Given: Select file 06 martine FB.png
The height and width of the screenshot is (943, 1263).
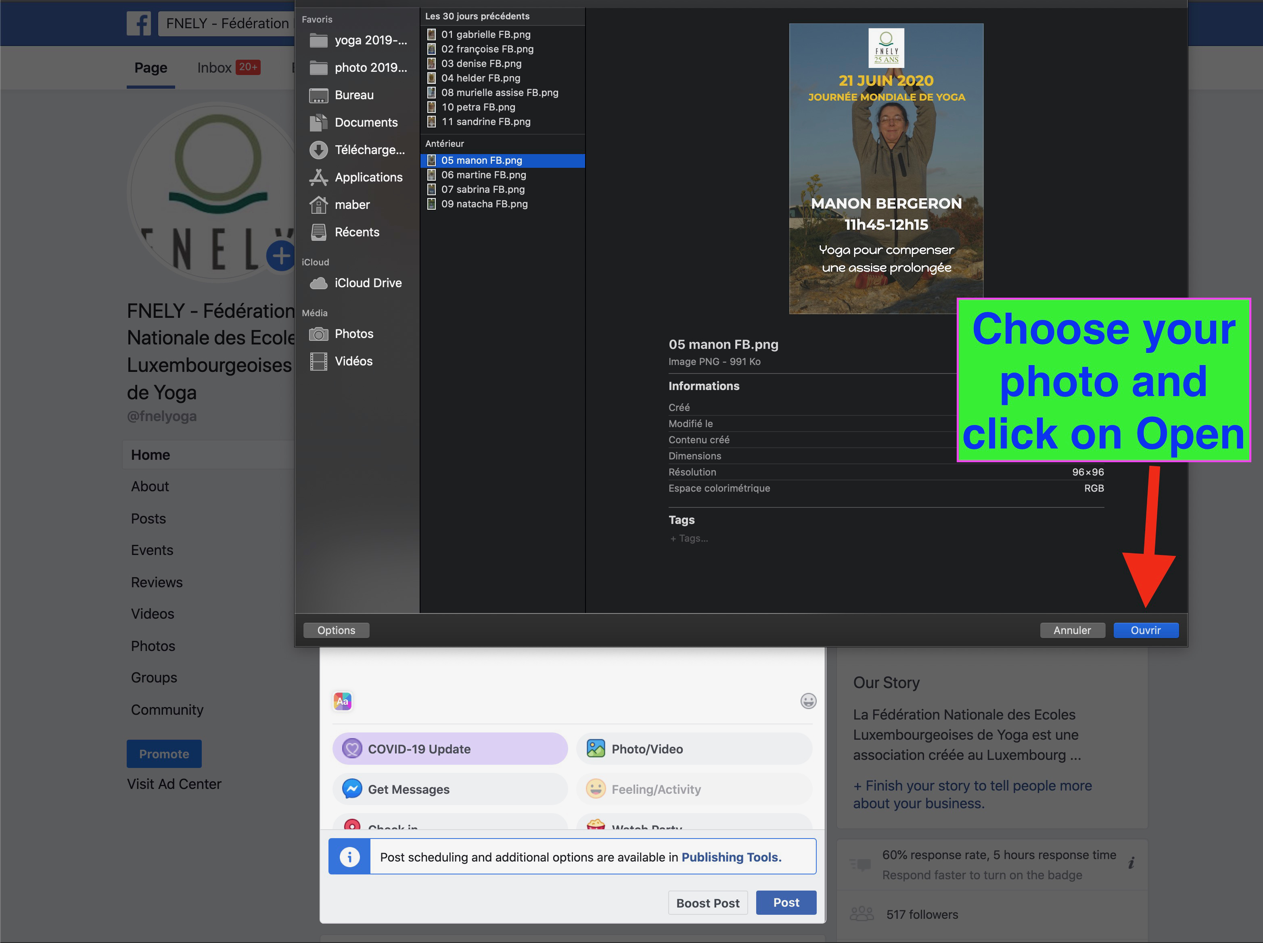Looking at the screenshot, I should (483, 175).
